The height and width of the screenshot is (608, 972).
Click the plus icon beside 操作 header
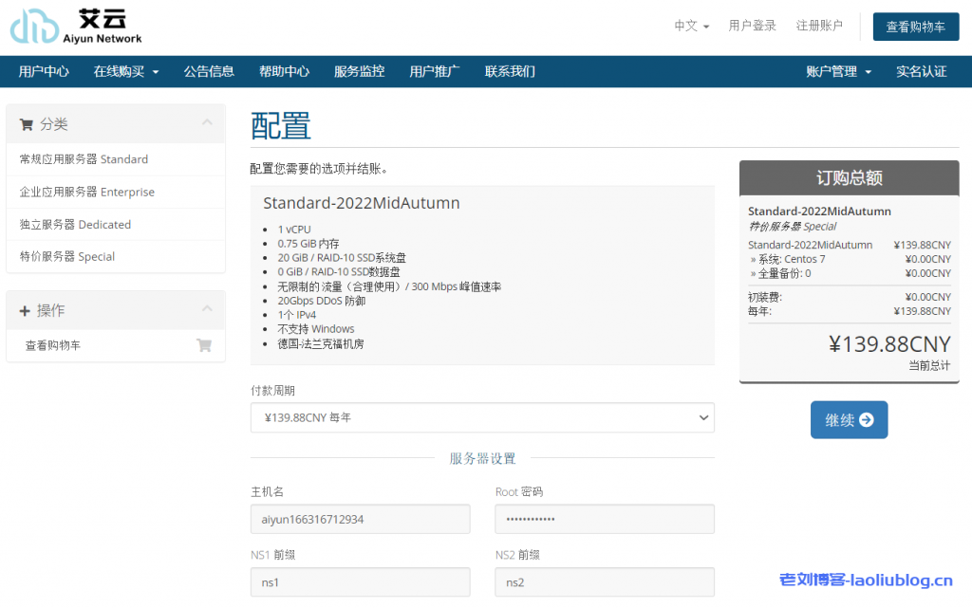coord(26,310)
